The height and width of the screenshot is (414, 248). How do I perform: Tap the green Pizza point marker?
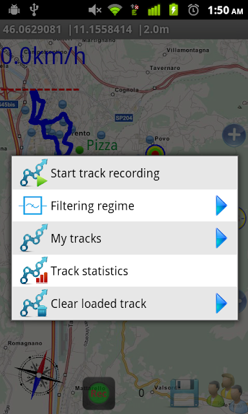pos(79,149)
